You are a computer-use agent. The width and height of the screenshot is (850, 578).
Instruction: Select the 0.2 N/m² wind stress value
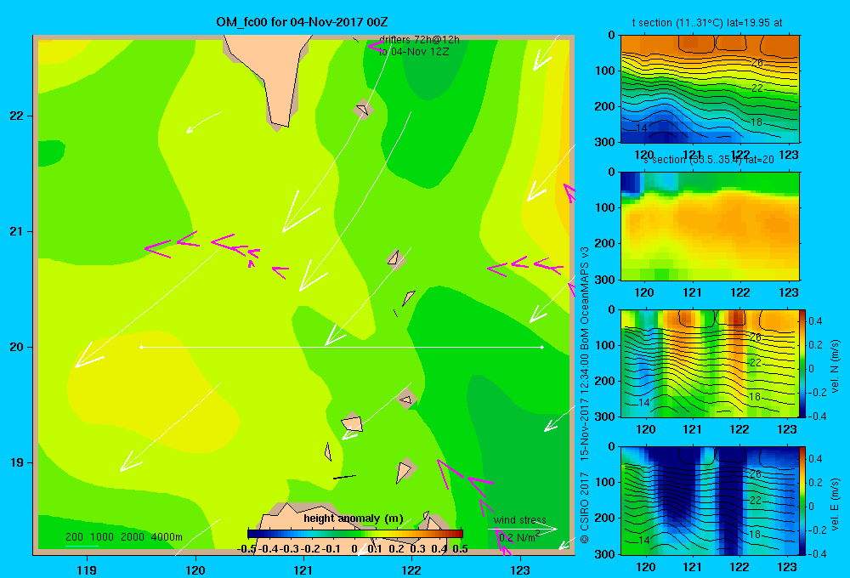pos(518,537)
